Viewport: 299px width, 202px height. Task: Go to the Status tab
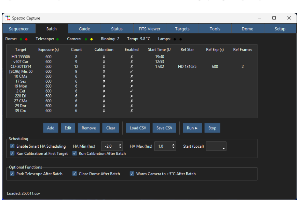pyautogui.click(x=117, y=29)
